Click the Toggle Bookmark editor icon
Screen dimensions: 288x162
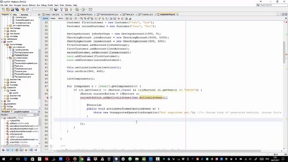[107, 18]
